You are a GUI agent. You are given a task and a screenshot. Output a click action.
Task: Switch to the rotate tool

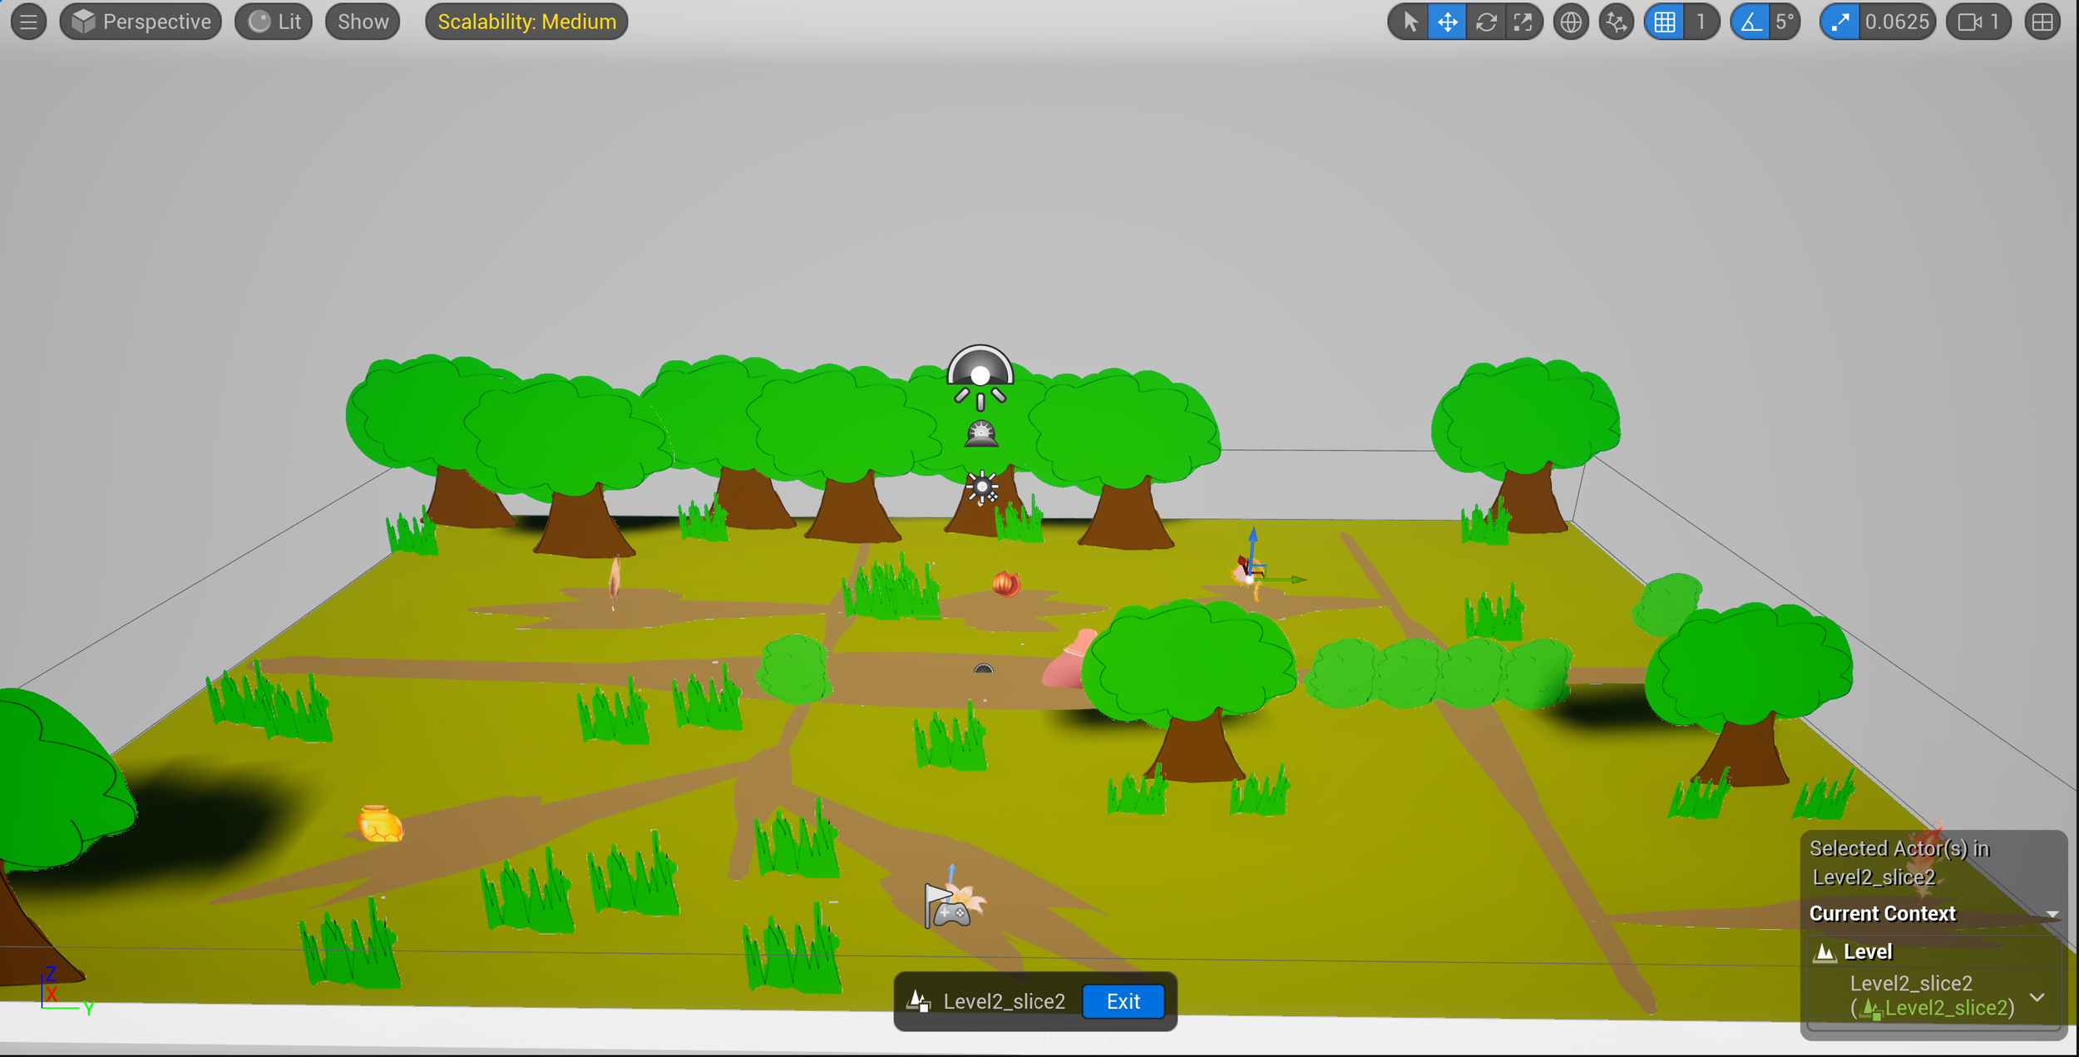click(1486, 22)
